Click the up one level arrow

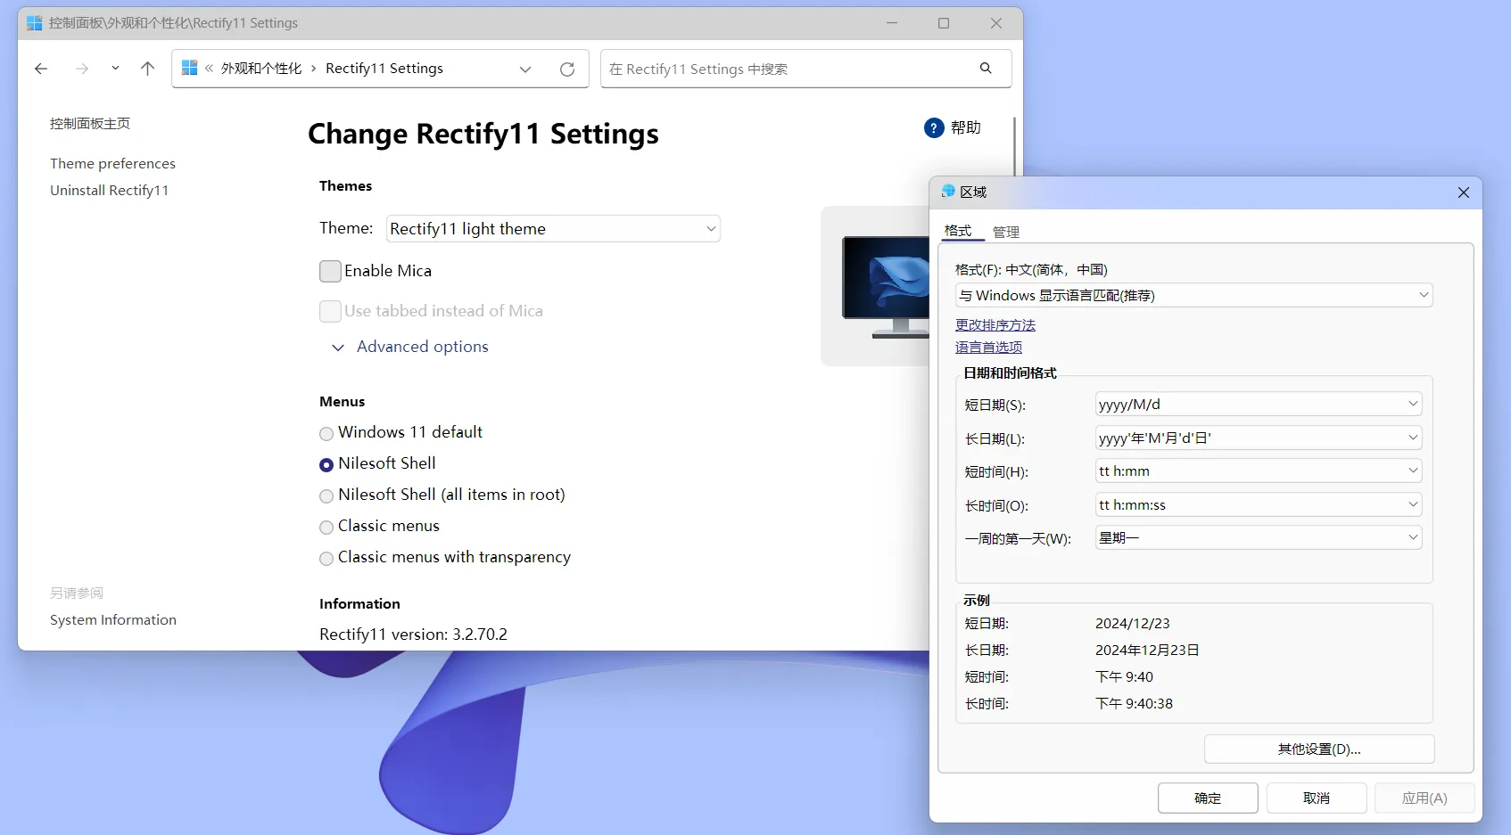[x=148, y=69]
